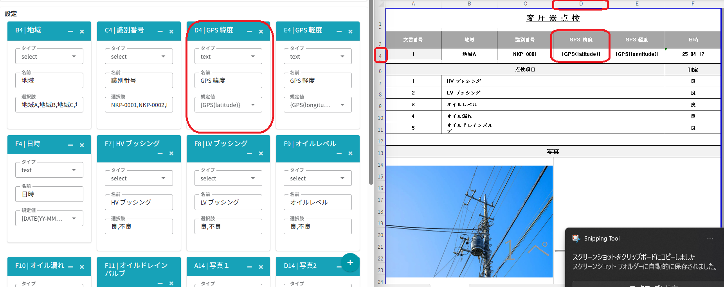Select spreadsheet column D header
Image resolution: width=724 pixels, height=287 pixels.
pos(581,4)
